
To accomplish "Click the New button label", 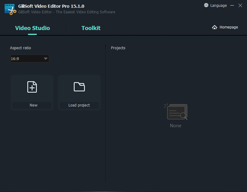I will 33,105.
